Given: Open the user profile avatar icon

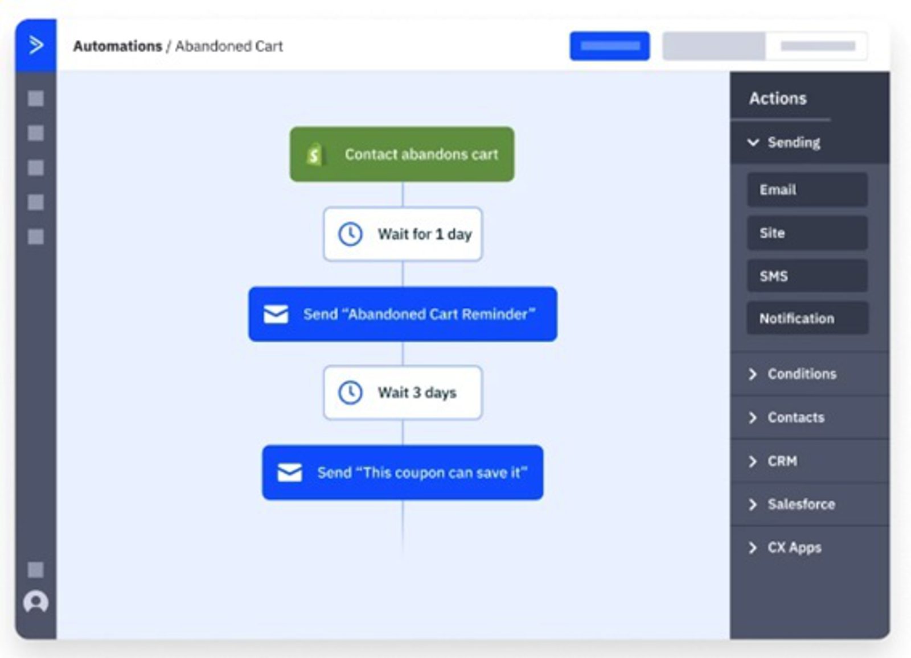Looking at the screenshot, I should click(x=36, y=602).
